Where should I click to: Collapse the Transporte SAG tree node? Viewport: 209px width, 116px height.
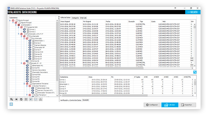coord(18,27)
